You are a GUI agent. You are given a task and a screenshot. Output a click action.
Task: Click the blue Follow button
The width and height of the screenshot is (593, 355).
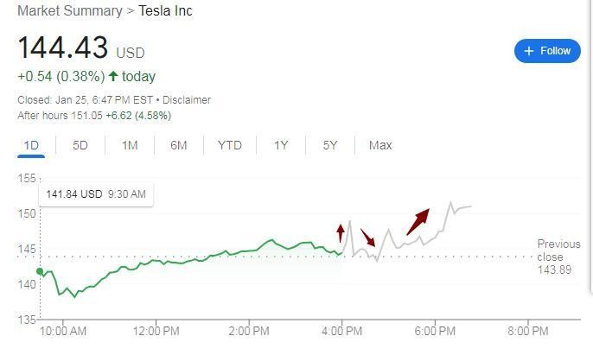[x=547, y=51]
